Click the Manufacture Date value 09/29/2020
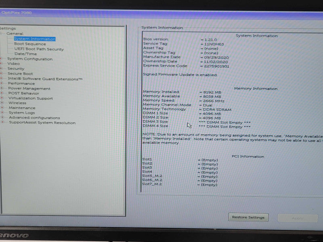323x242 pixels. point(216,58)
